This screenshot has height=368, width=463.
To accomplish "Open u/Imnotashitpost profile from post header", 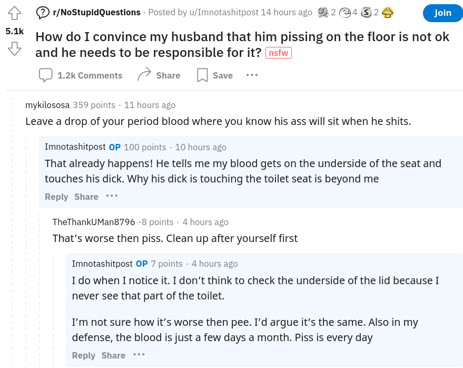I will click(x=224, y=13).
